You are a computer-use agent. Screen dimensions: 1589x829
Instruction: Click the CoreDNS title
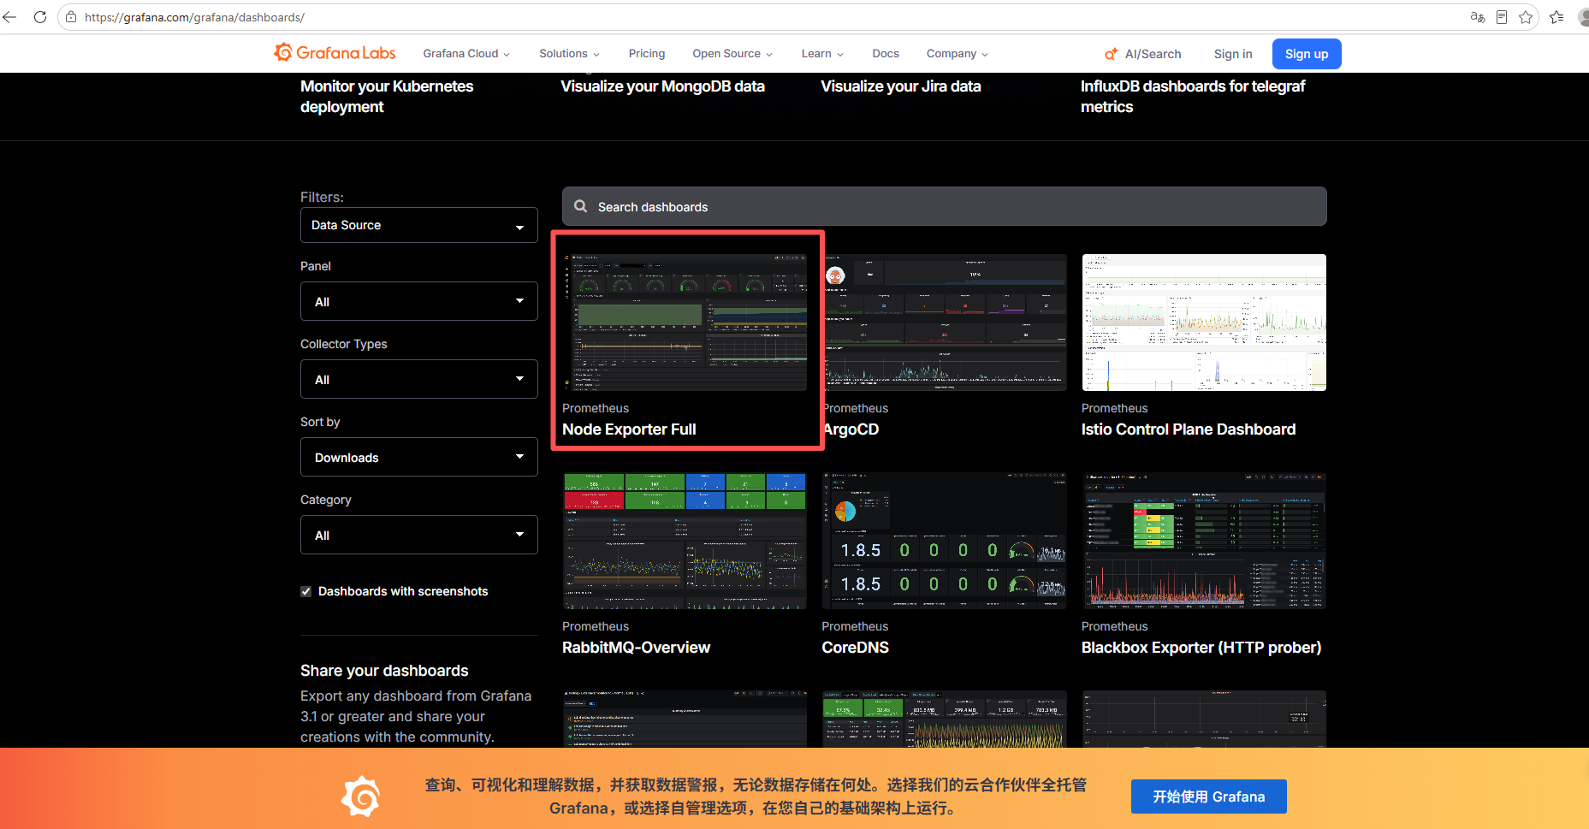856,648
